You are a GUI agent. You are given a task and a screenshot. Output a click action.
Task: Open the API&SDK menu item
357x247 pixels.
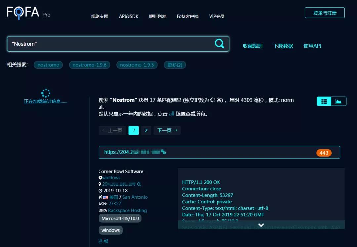(x=129, y=16)
